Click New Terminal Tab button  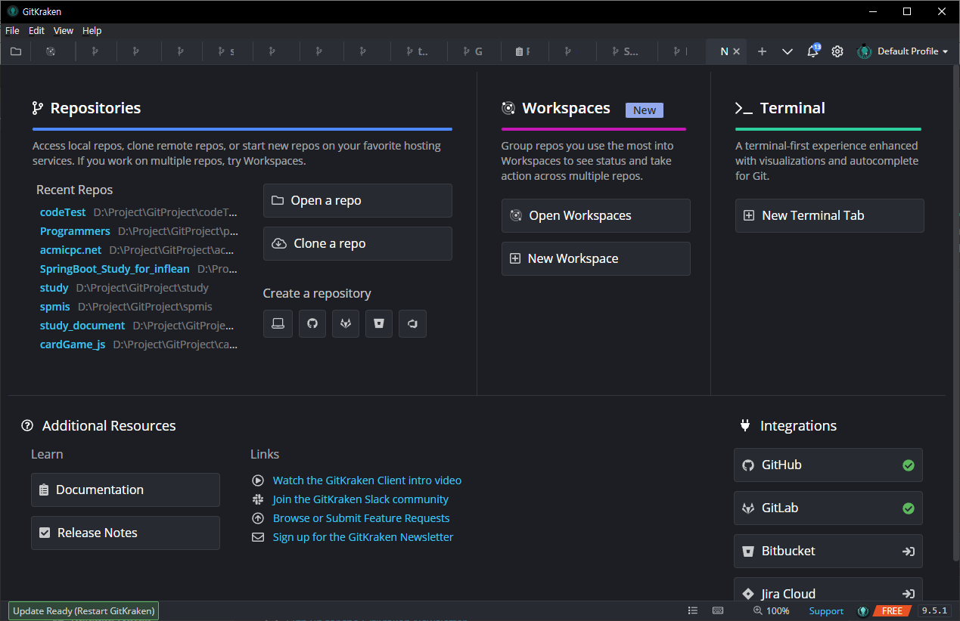click(829, 215)
